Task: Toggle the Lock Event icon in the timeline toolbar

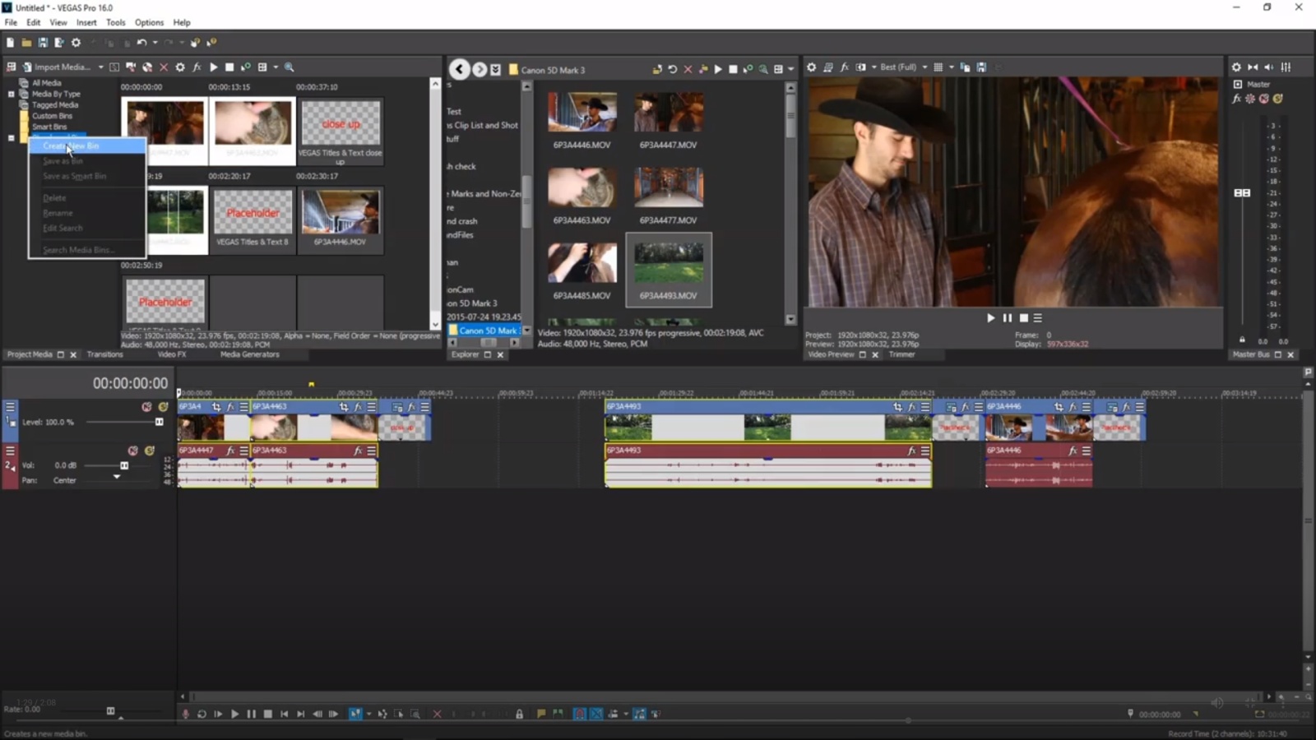Action: pos(519,714)
